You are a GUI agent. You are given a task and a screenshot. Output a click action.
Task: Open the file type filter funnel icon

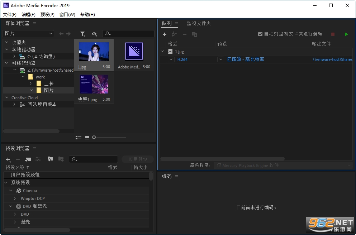[x=83, y=34]
